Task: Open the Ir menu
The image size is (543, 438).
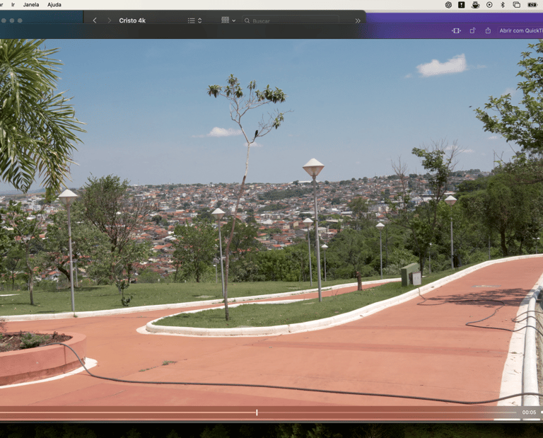Action: pos(13,4)
